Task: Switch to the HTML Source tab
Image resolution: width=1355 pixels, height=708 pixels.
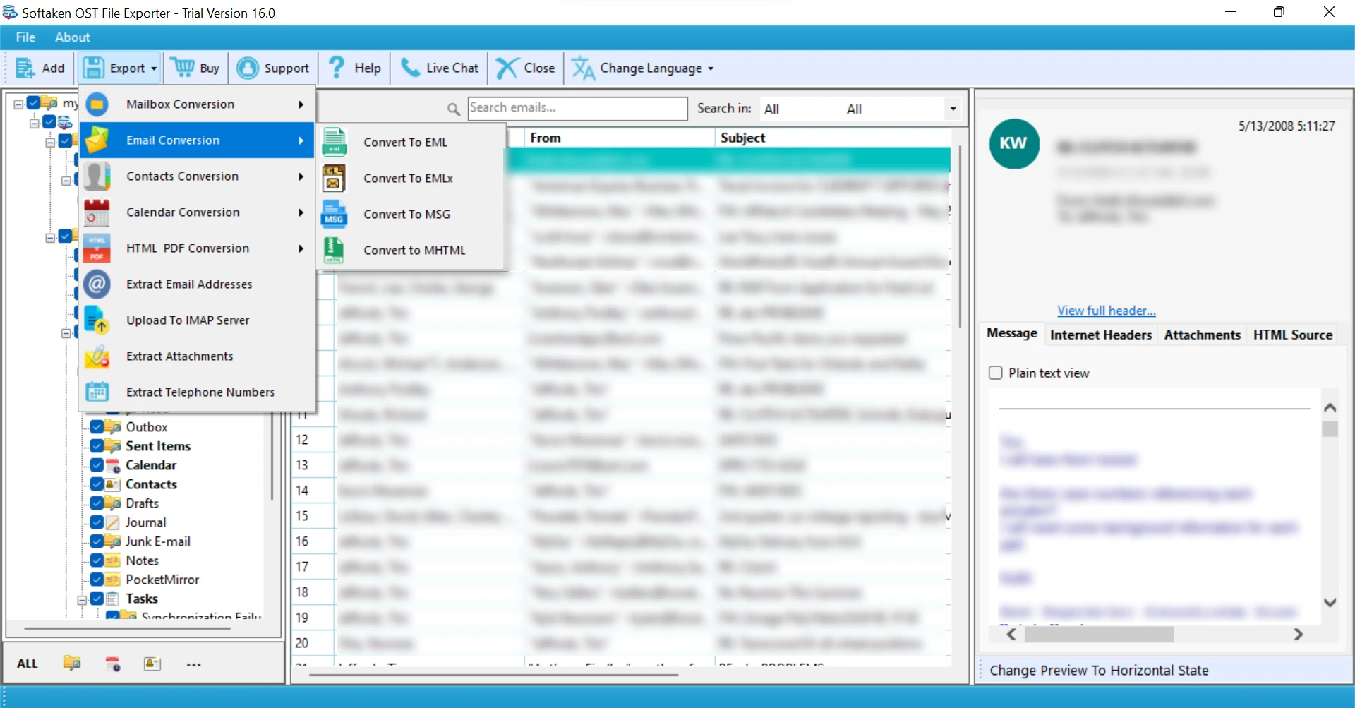Action: pyautogui.click(x=1293, y=335)
